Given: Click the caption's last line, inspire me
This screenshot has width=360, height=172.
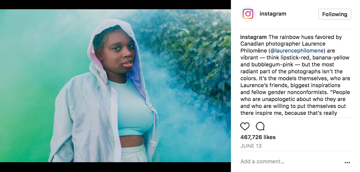Looking at the screenshot, I should [x=289, y=113].
